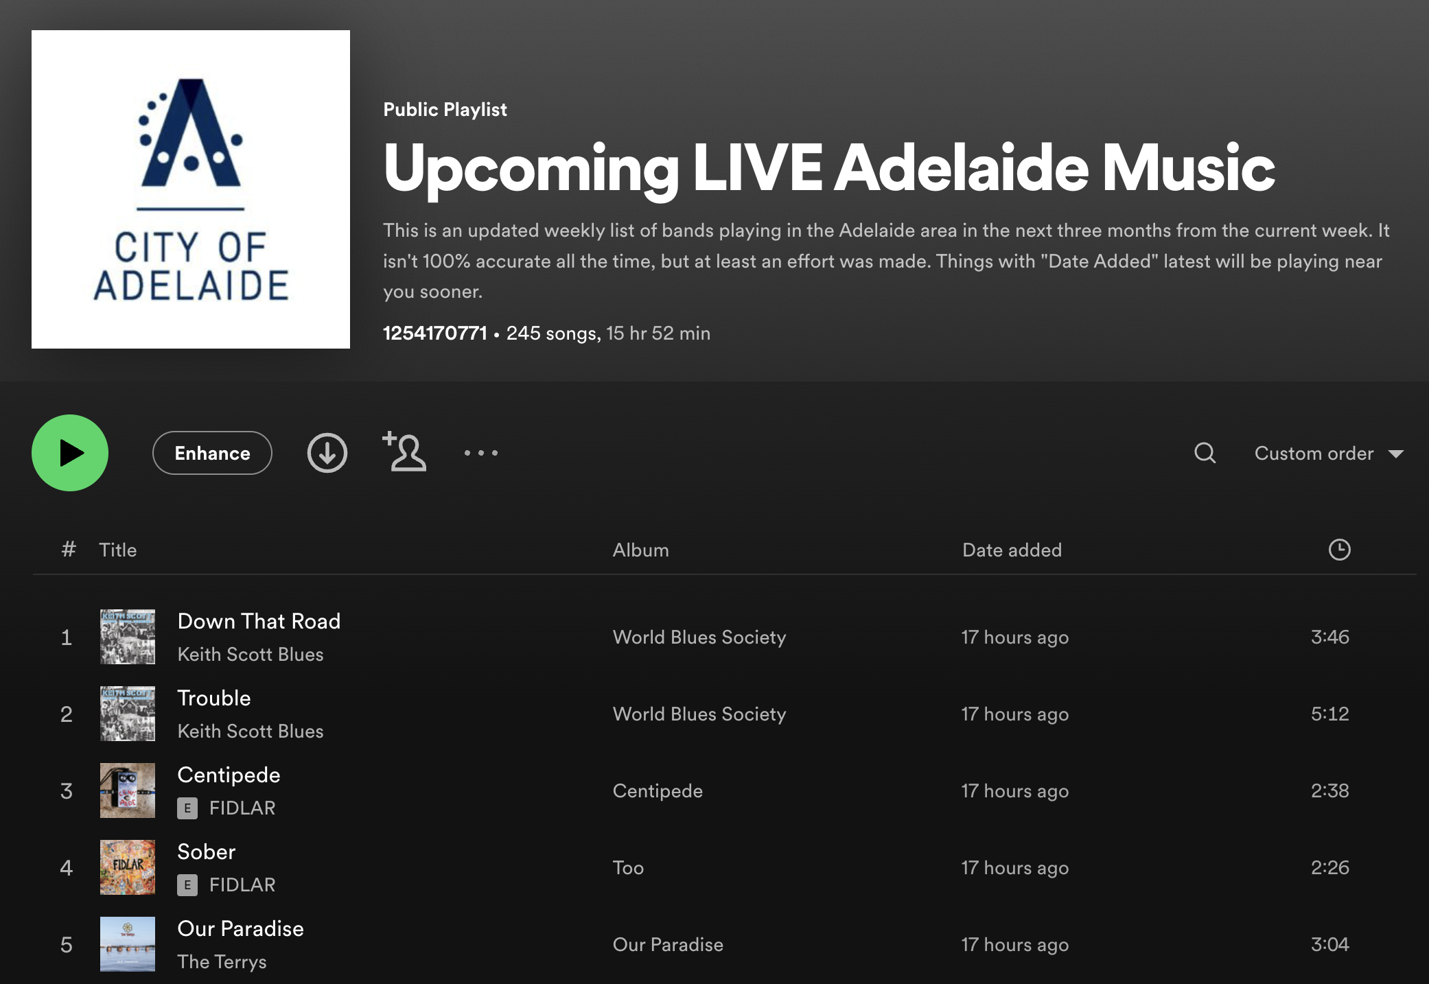The width and height of the screenshot is (1429, 984).
Task: Click the Down That Road album thumbnail
Action: click(x=128, y=637)
